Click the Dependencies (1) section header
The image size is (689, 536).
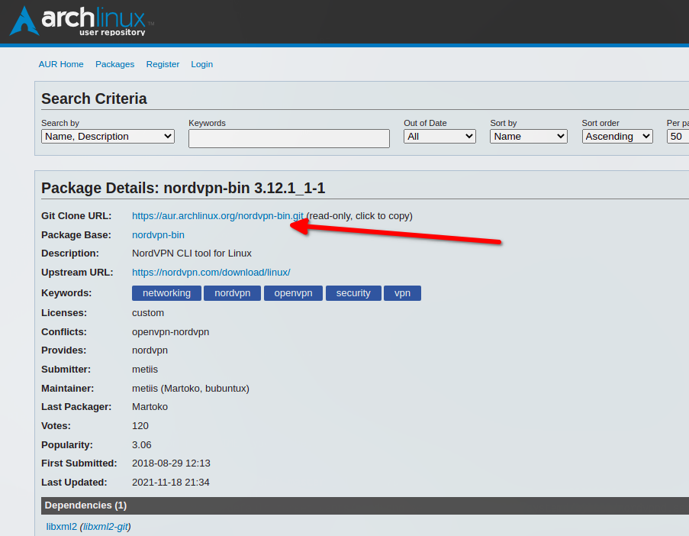point(365,505)
